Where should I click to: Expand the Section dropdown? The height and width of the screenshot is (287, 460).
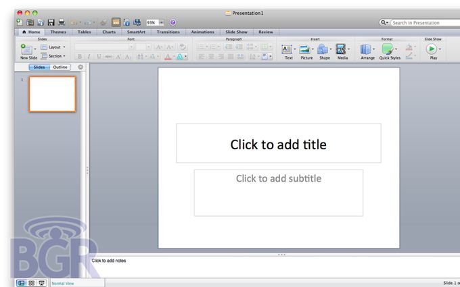pos(53,56)
